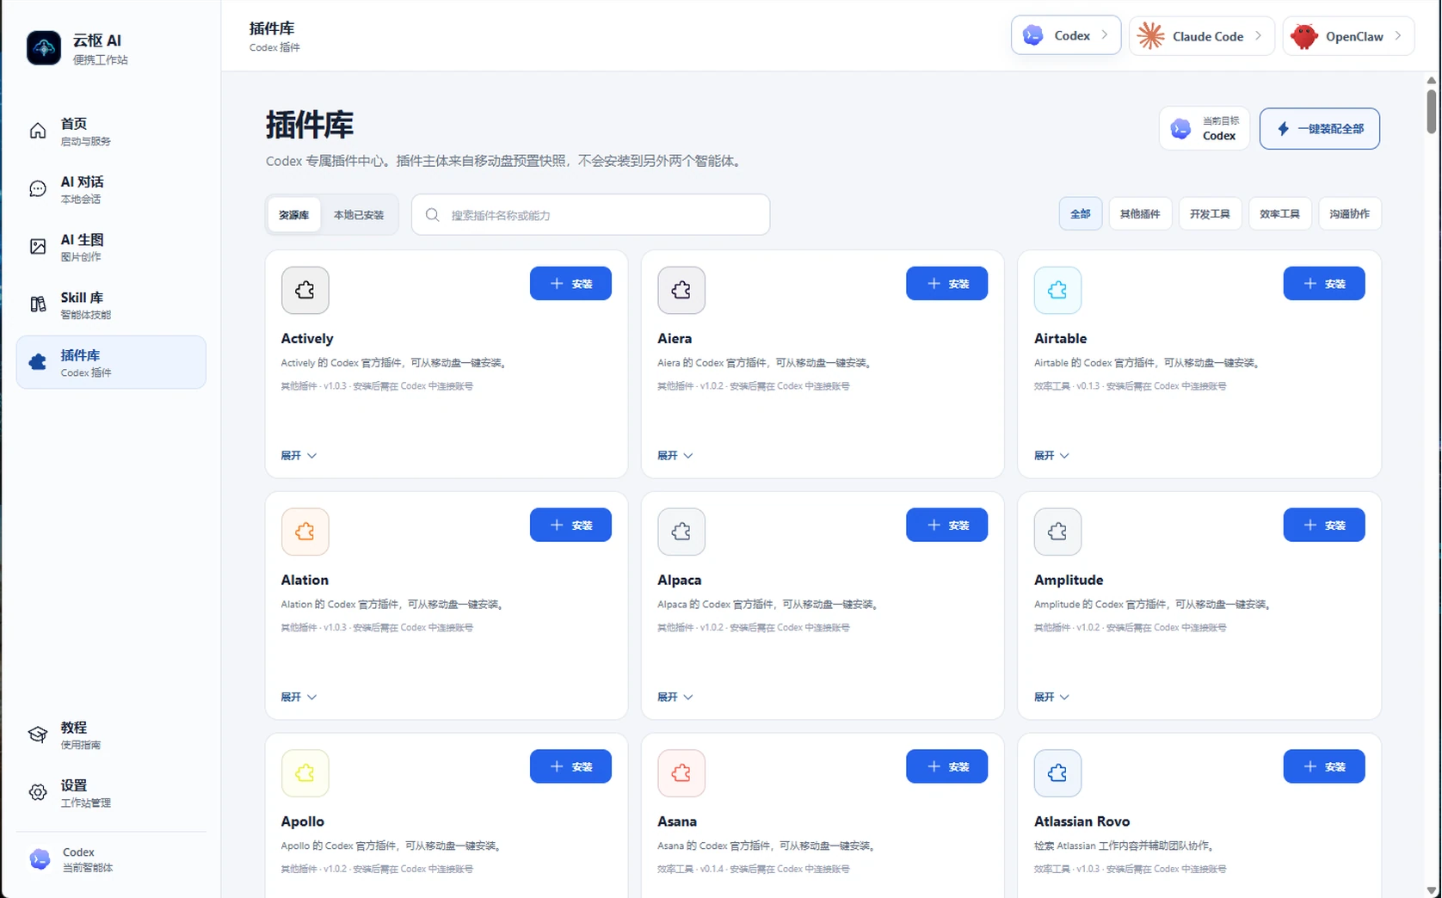
Task: Expand the Alpaca plugin details
Action: (x=675, y=698)
